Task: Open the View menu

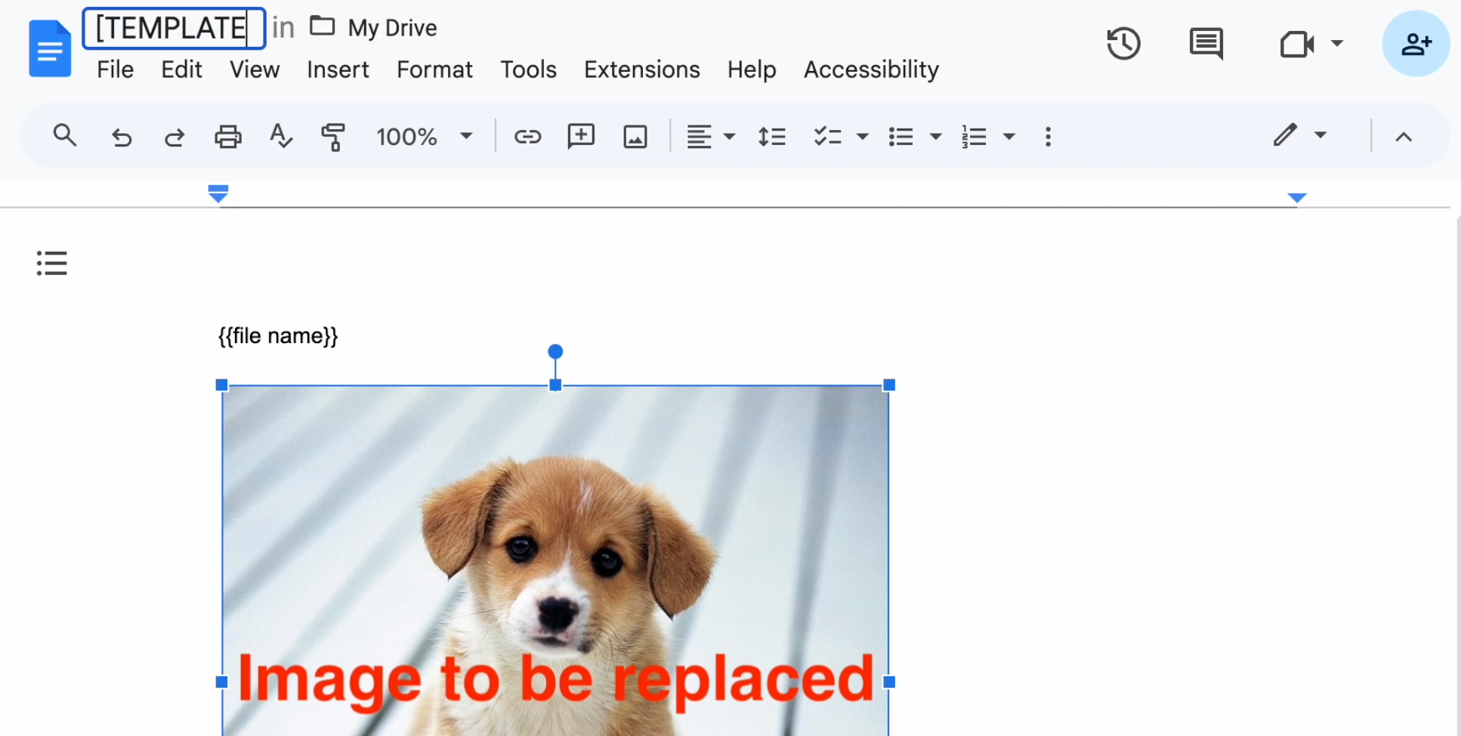Action: point(255,70)
